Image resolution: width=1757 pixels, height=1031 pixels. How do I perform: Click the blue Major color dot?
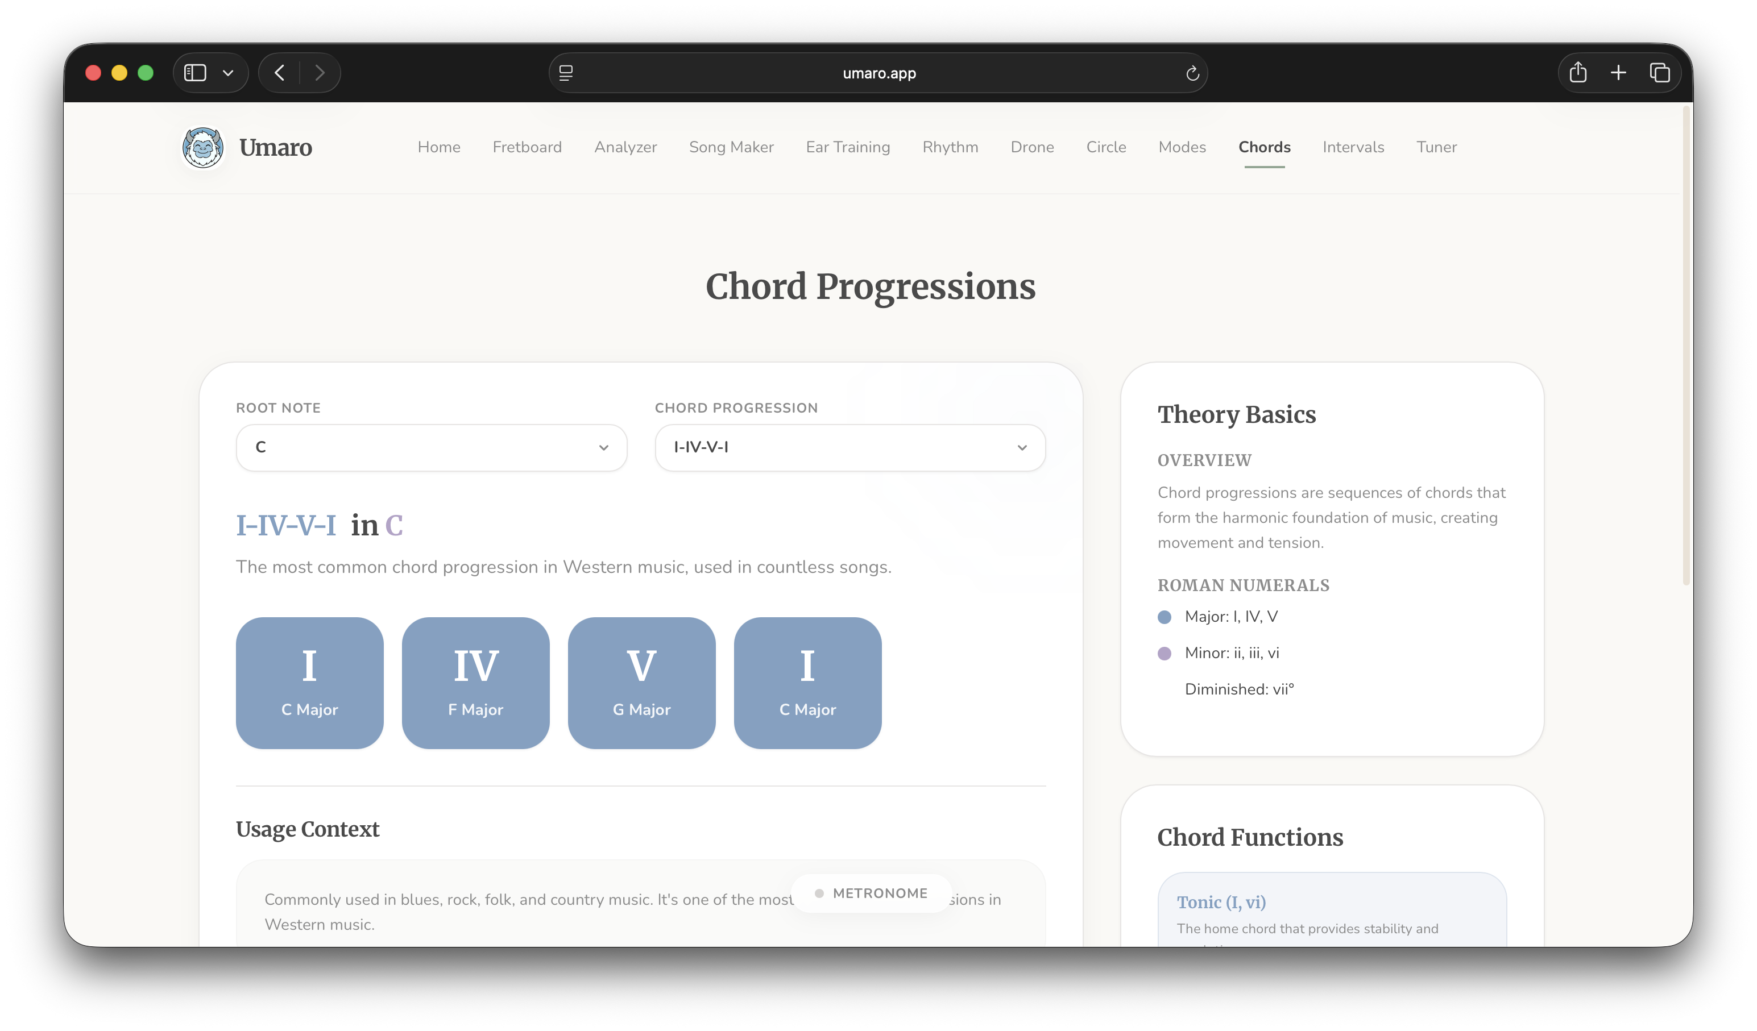pos(1164,617)
